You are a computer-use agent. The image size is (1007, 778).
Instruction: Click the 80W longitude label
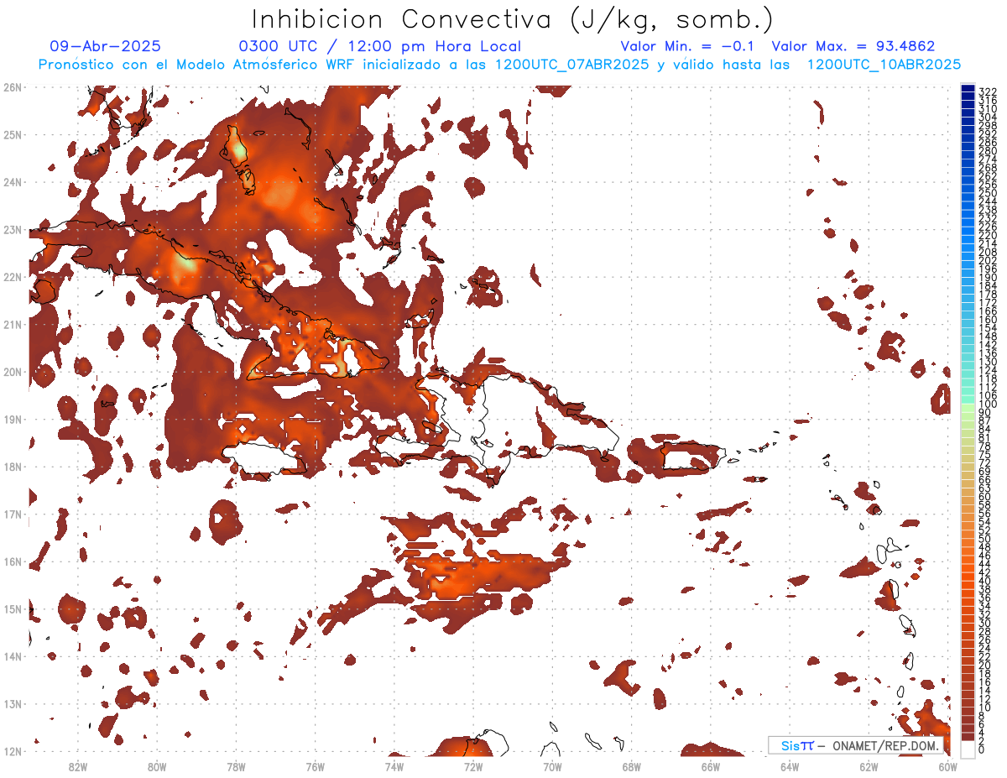[x=157, y=767]
